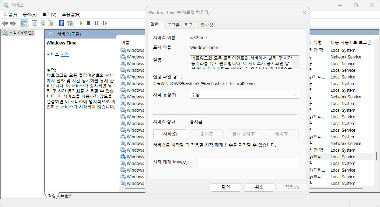Image resolution: width=380 pixels, height=207 pixels.
Task: Switch to the 종속성 tab
Action: pyautogui.click(x=207, y=25)
